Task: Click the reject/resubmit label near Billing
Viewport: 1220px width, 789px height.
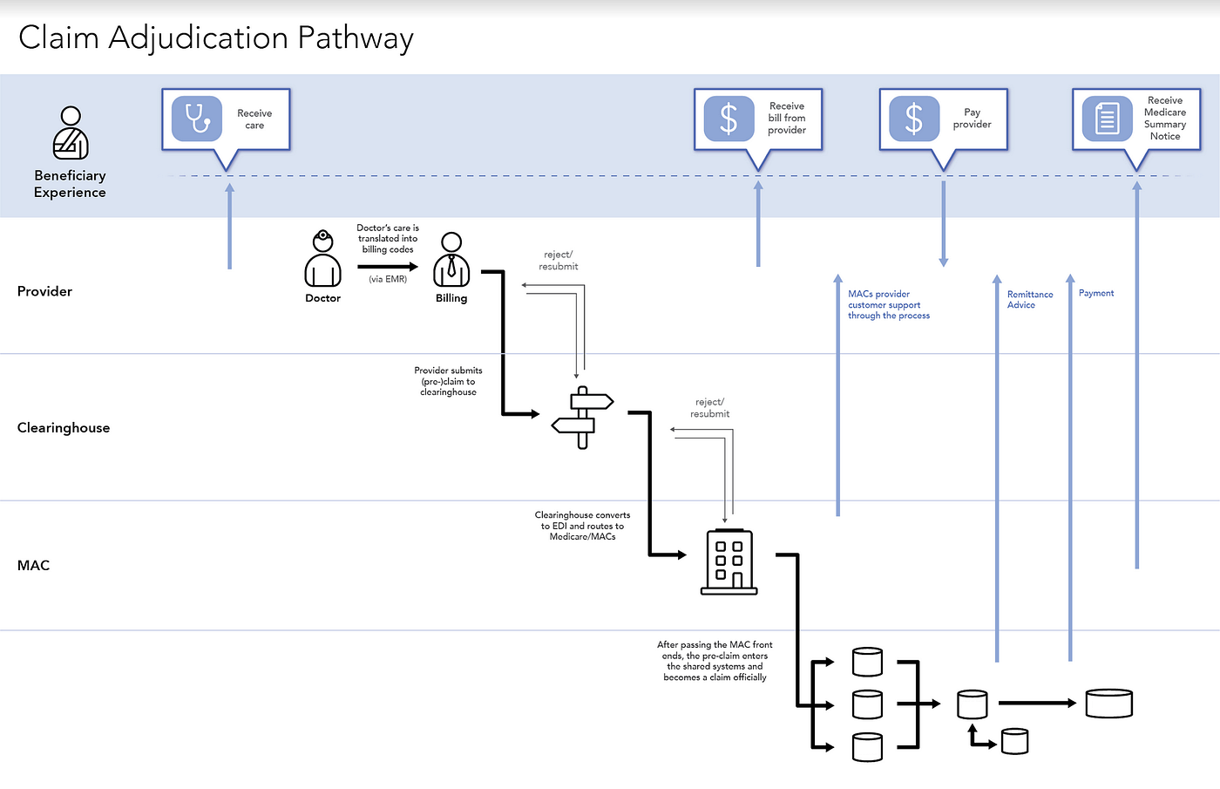Action: (x=558, y=260)
